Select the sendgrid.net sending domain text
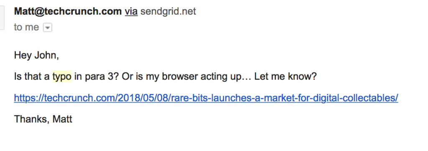Image resolution: width=428 pixels, height=151 pixels. (168, 11)
